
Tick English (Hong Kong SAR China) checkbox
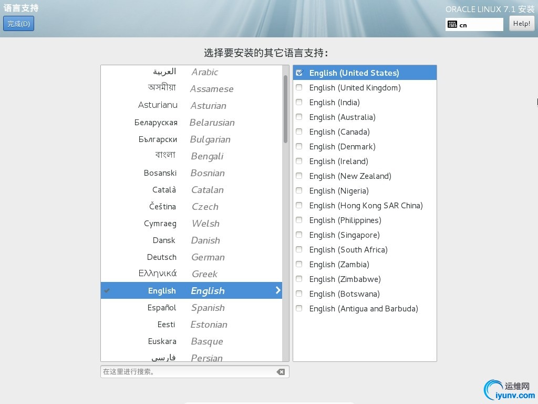click(299, 206)
